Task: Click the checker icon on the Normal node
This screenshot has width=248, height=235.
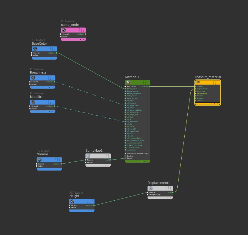Action: 40,160
